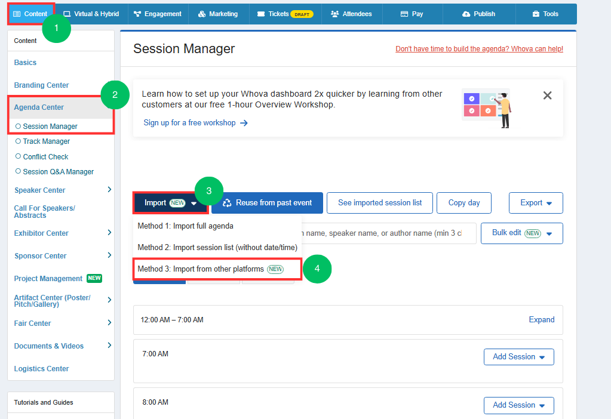Open the Attendees tab
Screen dimensions: 611x419
point(352,14)
